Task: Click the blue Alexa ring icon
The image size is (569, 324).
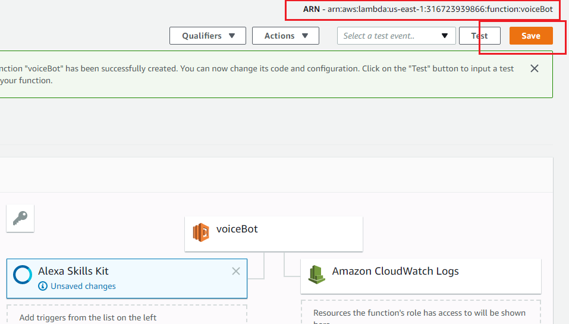Action: point(23,275)
